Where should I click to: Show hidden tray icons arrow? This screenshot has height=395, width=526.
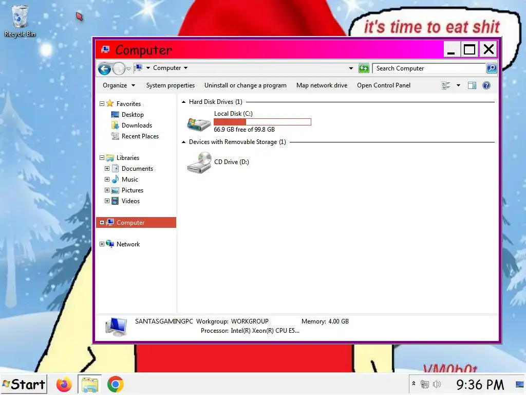[x=414, y=384]
